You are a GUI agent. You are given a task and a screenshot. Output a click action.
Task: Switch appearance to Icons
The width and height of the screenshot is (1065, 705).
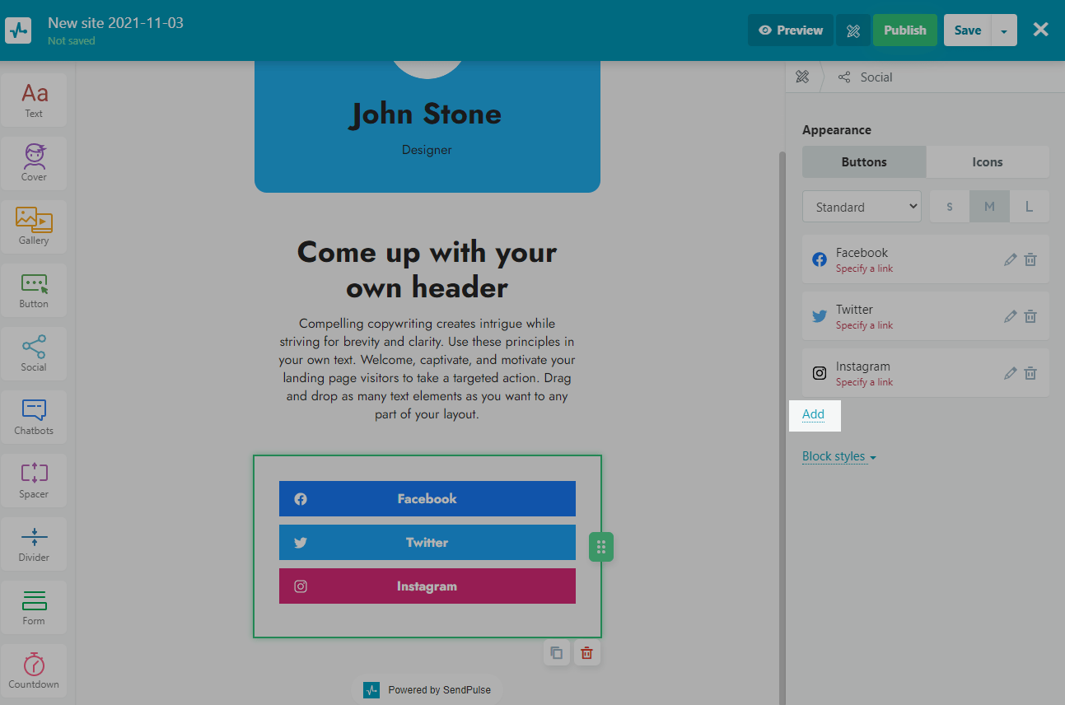(987, 162)
